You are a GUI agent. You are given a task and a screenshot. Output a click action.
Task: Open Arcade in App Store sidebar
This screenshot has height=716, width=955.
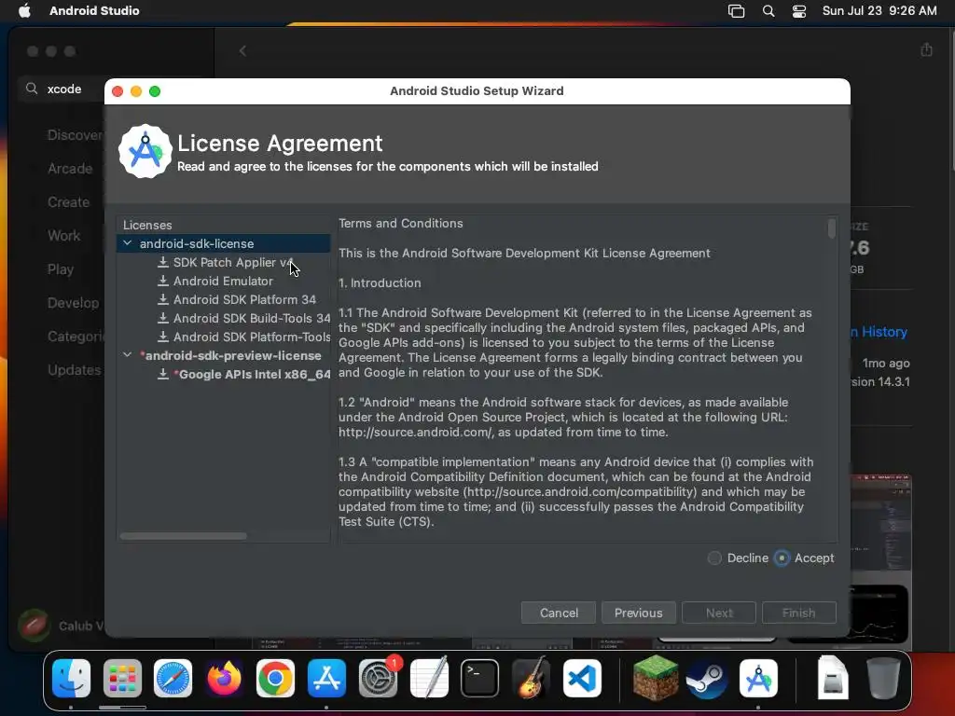(70, 169)
